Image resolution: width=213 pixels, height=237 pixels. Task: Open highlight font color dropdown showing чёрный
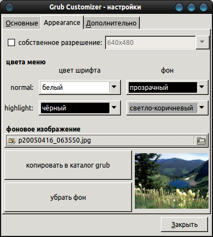click(80, 108)
